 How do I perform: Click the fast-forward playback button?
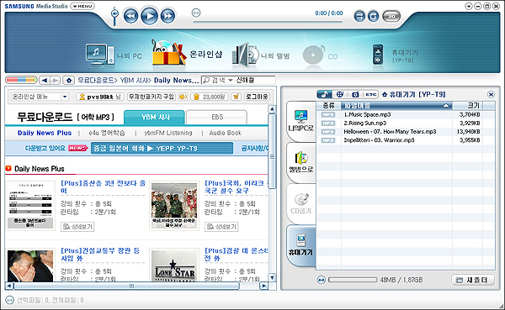(x=167, y=16)
